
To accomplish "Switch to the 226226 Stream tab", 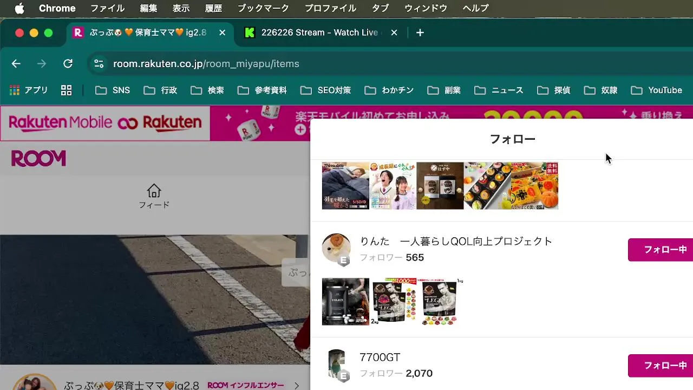I will [x=322, y=32].
